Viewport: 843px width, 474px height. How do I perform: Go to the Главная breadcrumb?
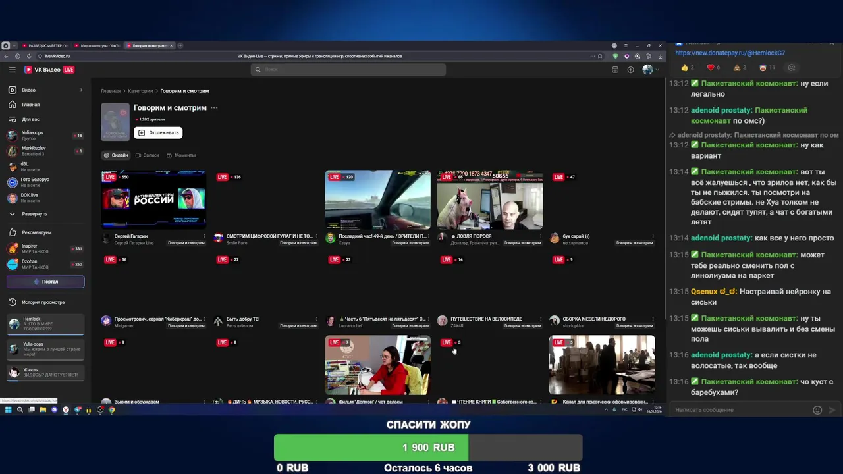click(x=111, y=91)
